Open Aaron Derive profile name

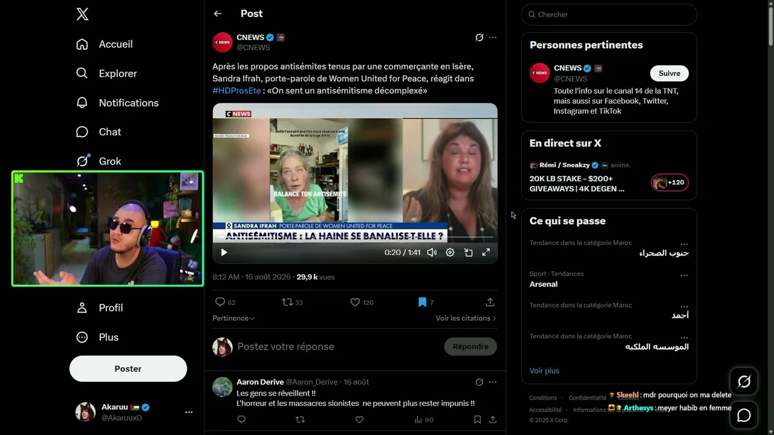pyautogui.click(x=260, y=382)
